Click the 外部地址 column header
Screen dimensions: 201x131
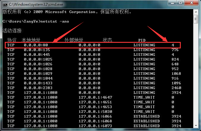(x=74, y=40)
